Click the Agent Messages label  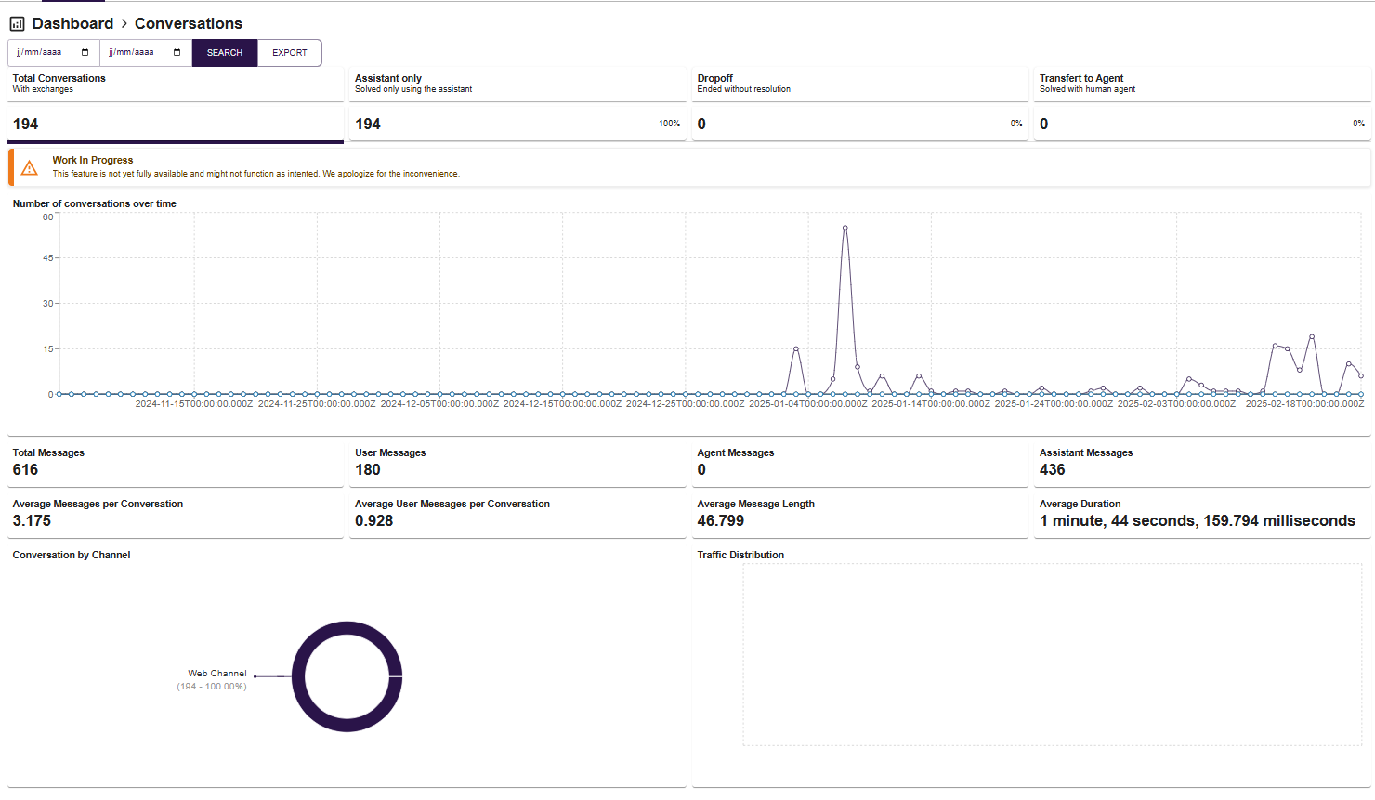pyautogui.click(x=736, y=452)
